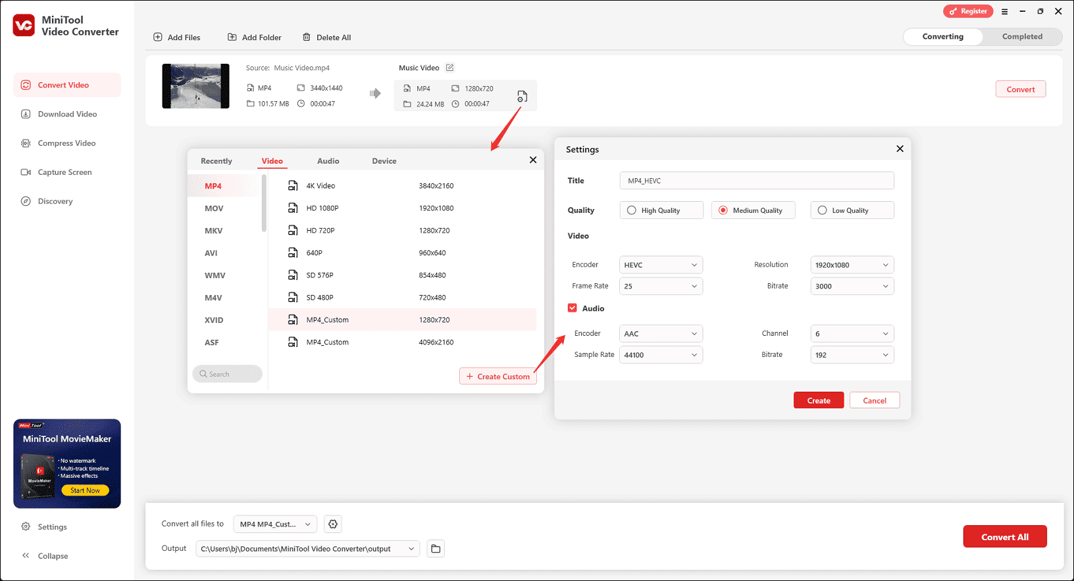1074x581 pixels.
Task: Select the WMV format category
Action: pos(215,275)
